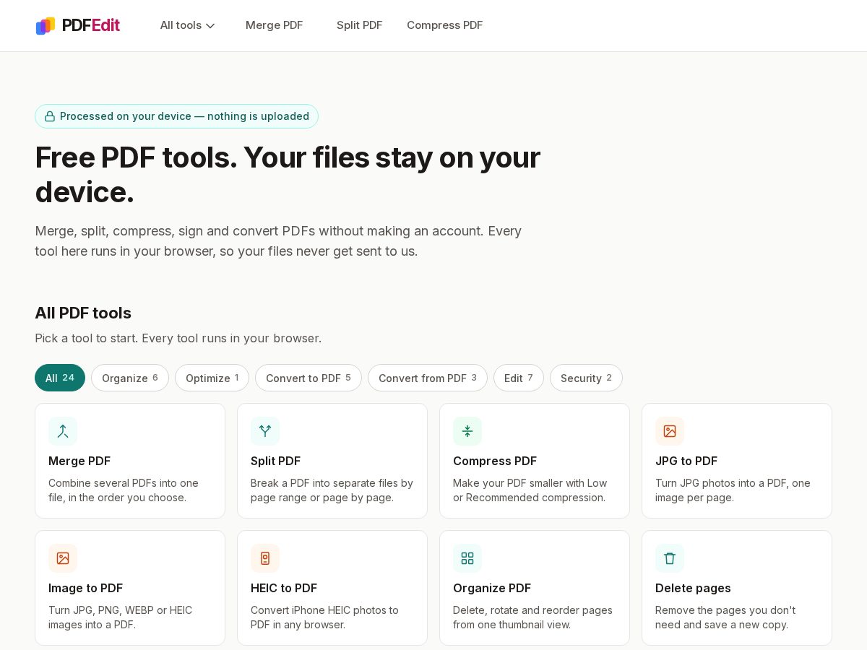Filter tools by Security category
This screenshot has height=650, width=867.
coord(586,378)
